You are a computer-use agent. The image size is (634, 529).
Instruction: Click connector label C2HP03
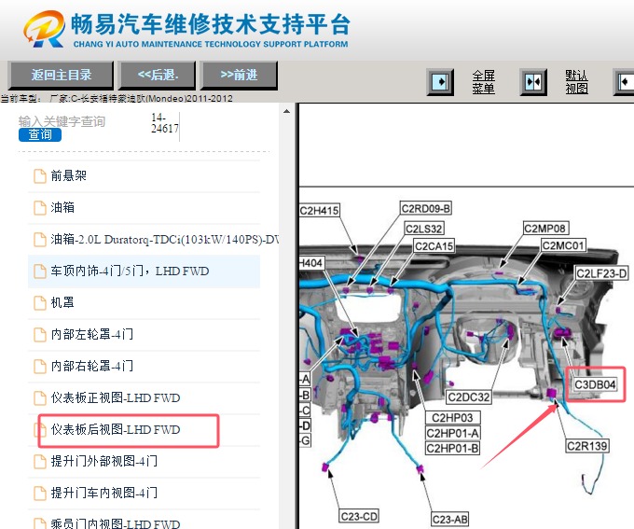tap(452, 418)
